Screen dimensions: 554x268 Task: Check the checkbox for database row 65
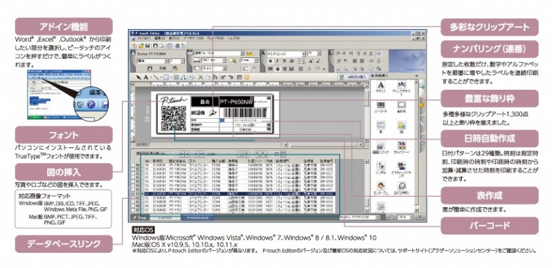[x=133, y=211]
